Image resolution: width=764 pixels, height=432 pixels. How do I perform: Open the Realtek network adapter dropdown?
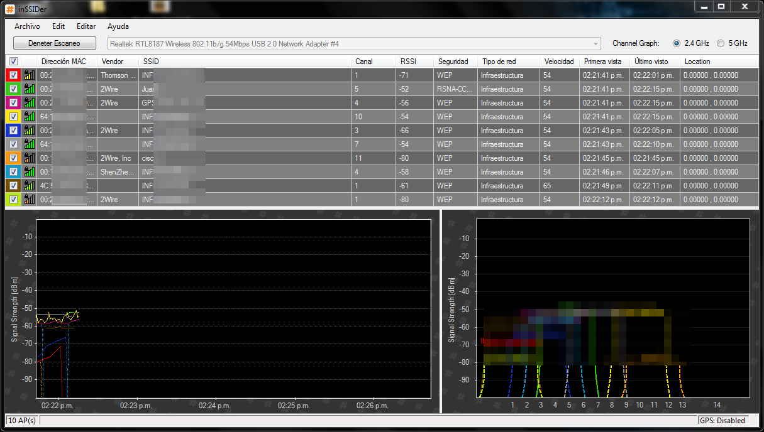pos(595,44)
